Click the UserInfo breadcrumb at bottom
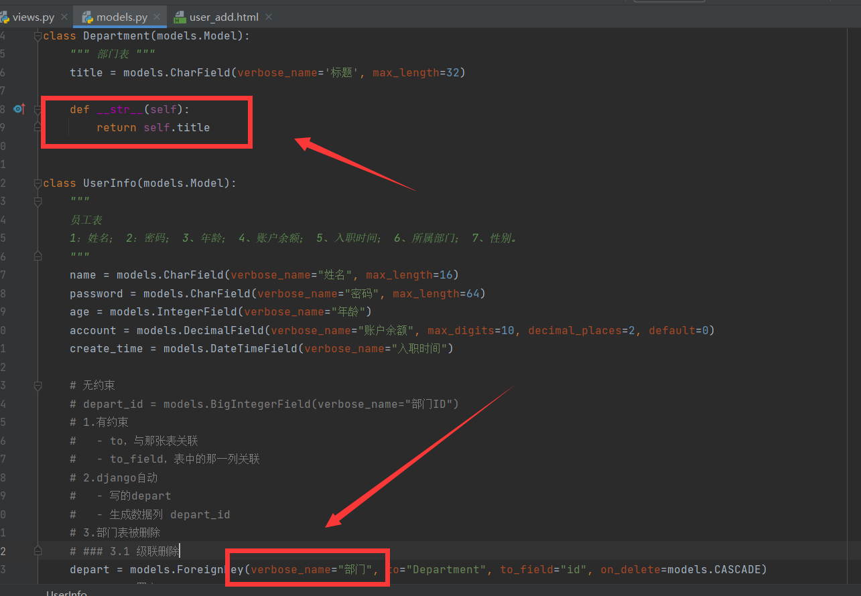 66,592
